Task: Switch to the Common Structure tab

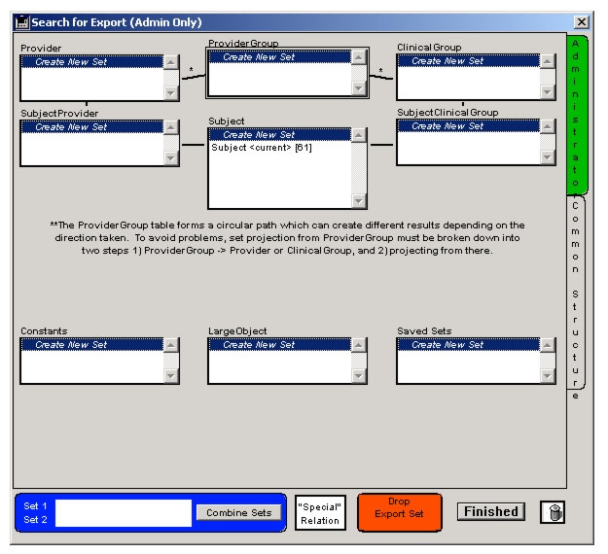Action: point(575,294)
